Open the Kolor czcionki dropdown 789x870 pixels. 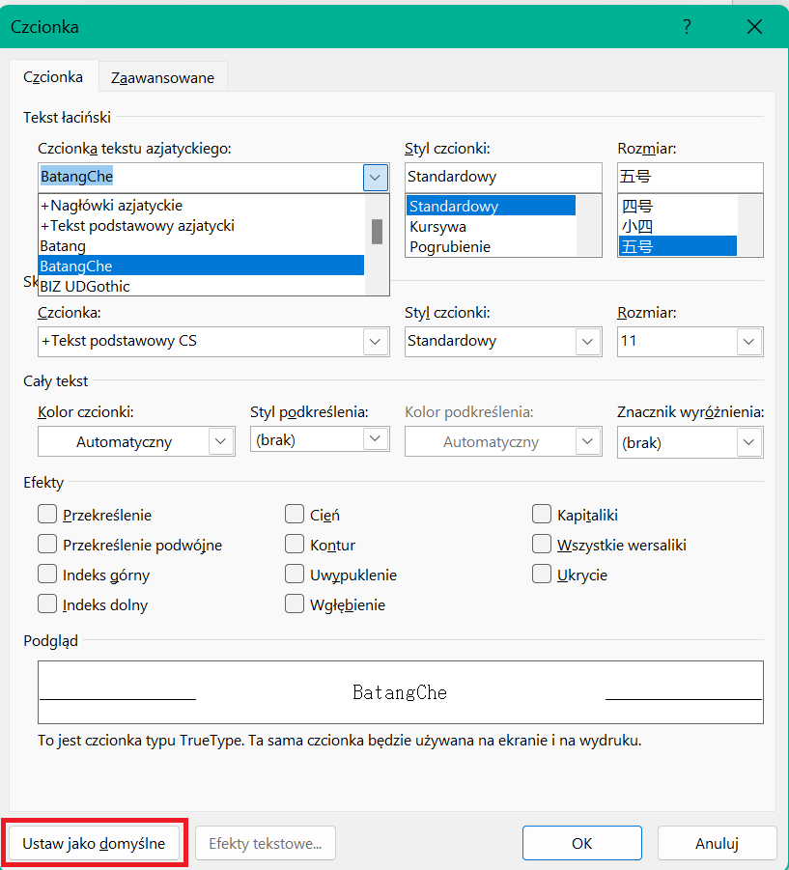click(x=220, y=441)
